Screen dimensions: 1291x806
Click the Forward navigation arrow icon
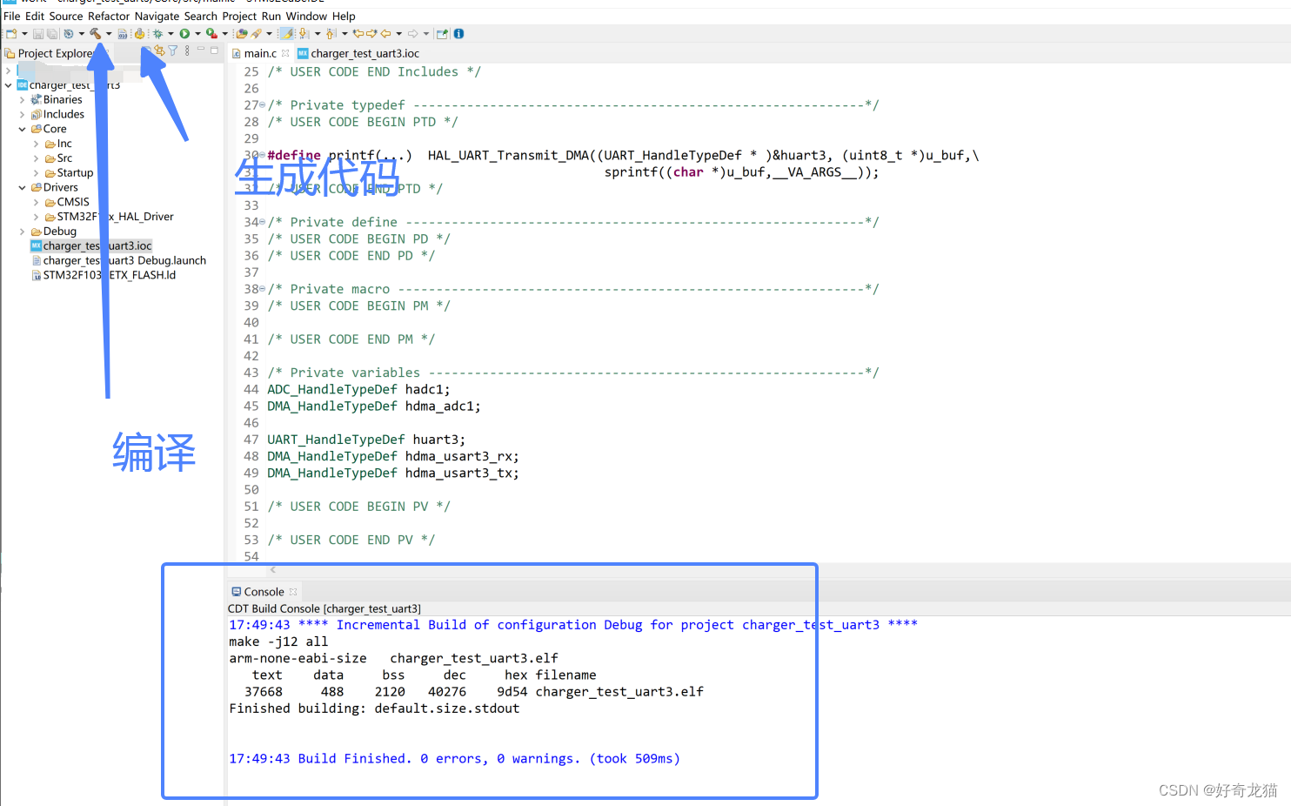coord(412,34)
